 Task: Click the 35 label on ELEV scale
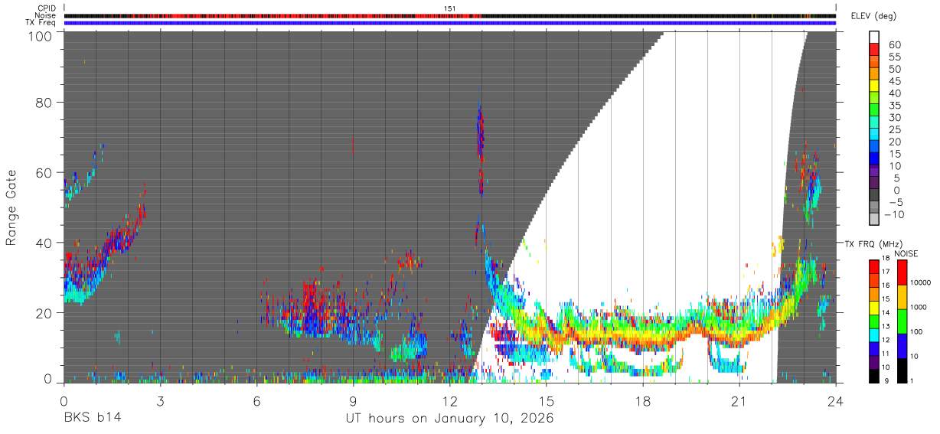pyautogui.click(x=894, y=106)
